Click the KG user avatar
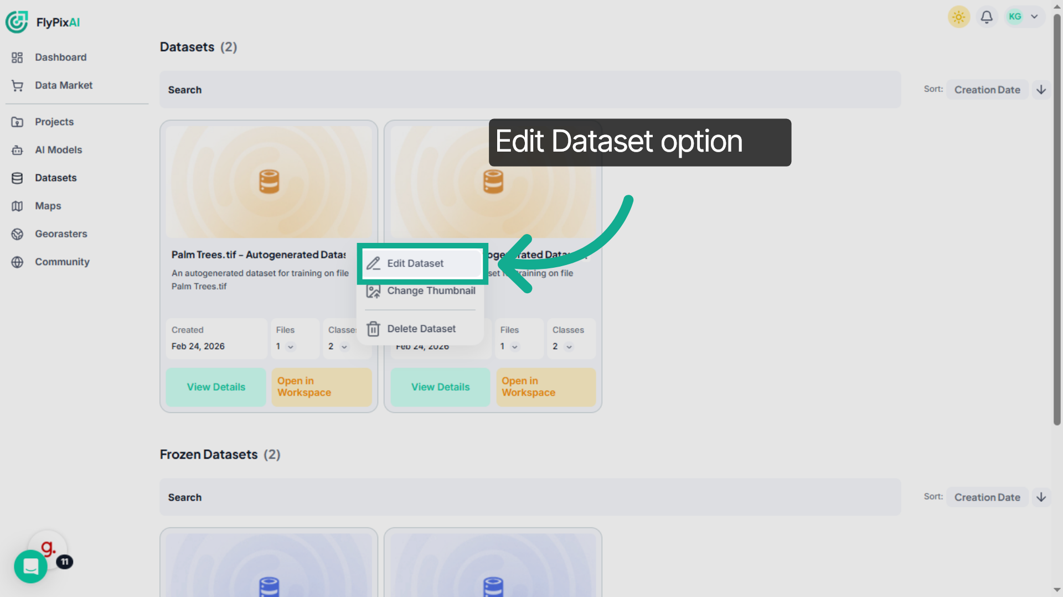 (1015, 17)
